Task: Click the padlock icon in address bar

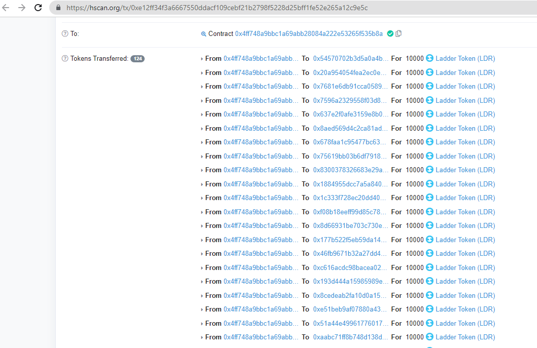Action: pyautogui.click(x=58, y=8)
